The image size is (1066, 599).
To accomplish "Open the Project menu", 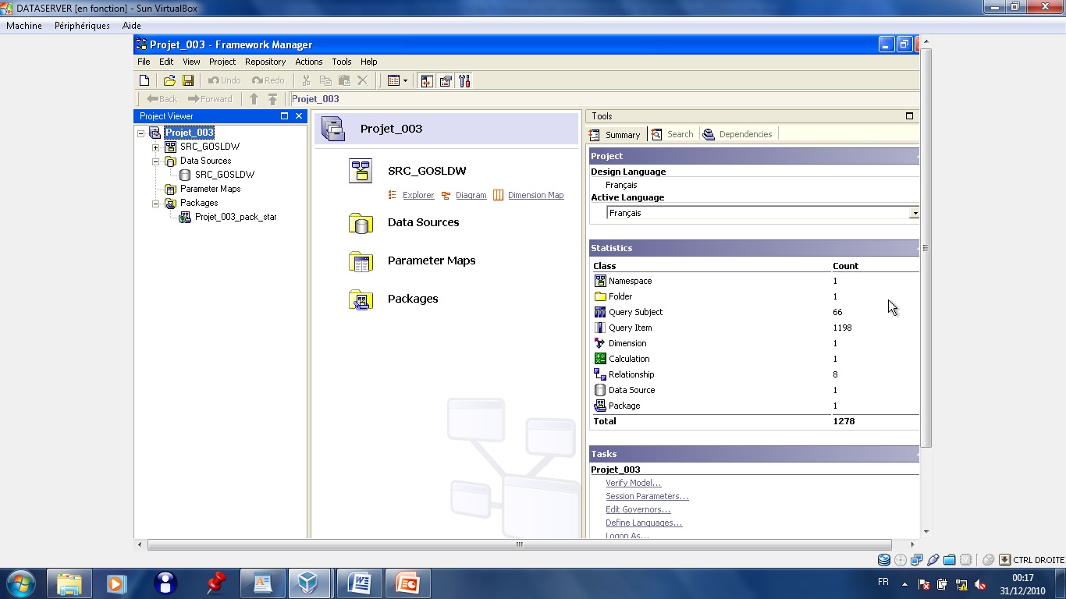I will pos(222,62).
